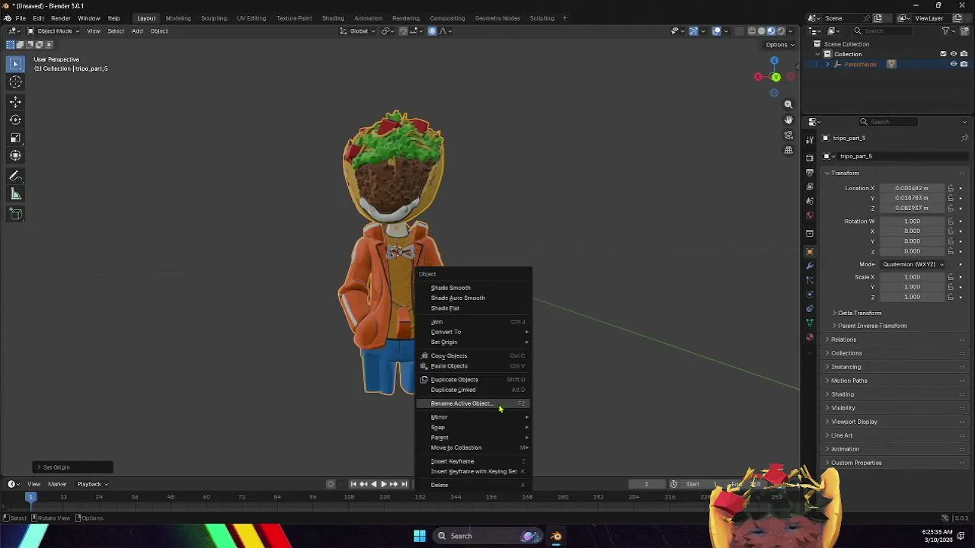Open the viewport Add menu
The height and width of the screenshot is (548, 975).
coord(137,31)
